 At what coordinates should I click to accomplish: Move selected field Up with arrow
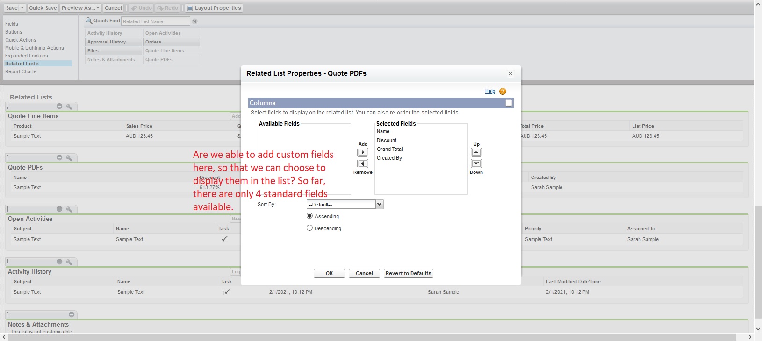tap(476, 152)
